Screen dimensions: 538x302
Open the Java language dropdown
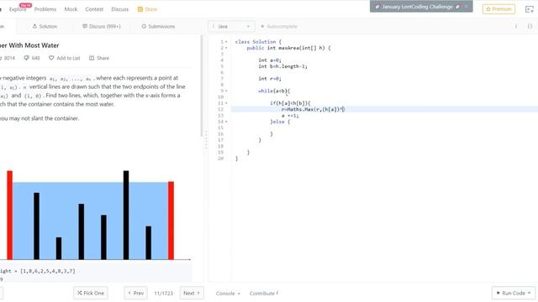231,26
